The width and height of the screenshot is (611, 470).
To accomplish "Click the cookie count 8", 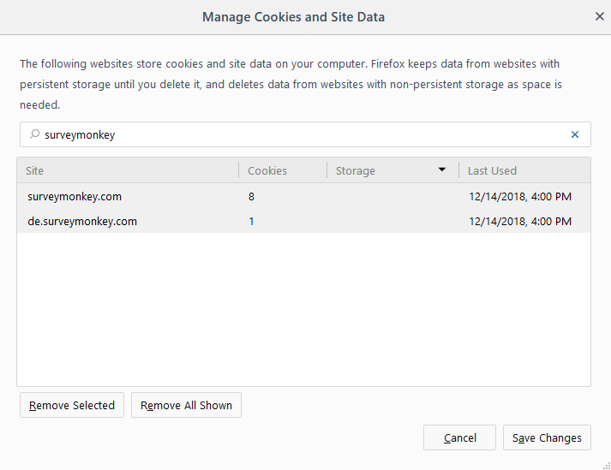I will (x=251, y=197).
